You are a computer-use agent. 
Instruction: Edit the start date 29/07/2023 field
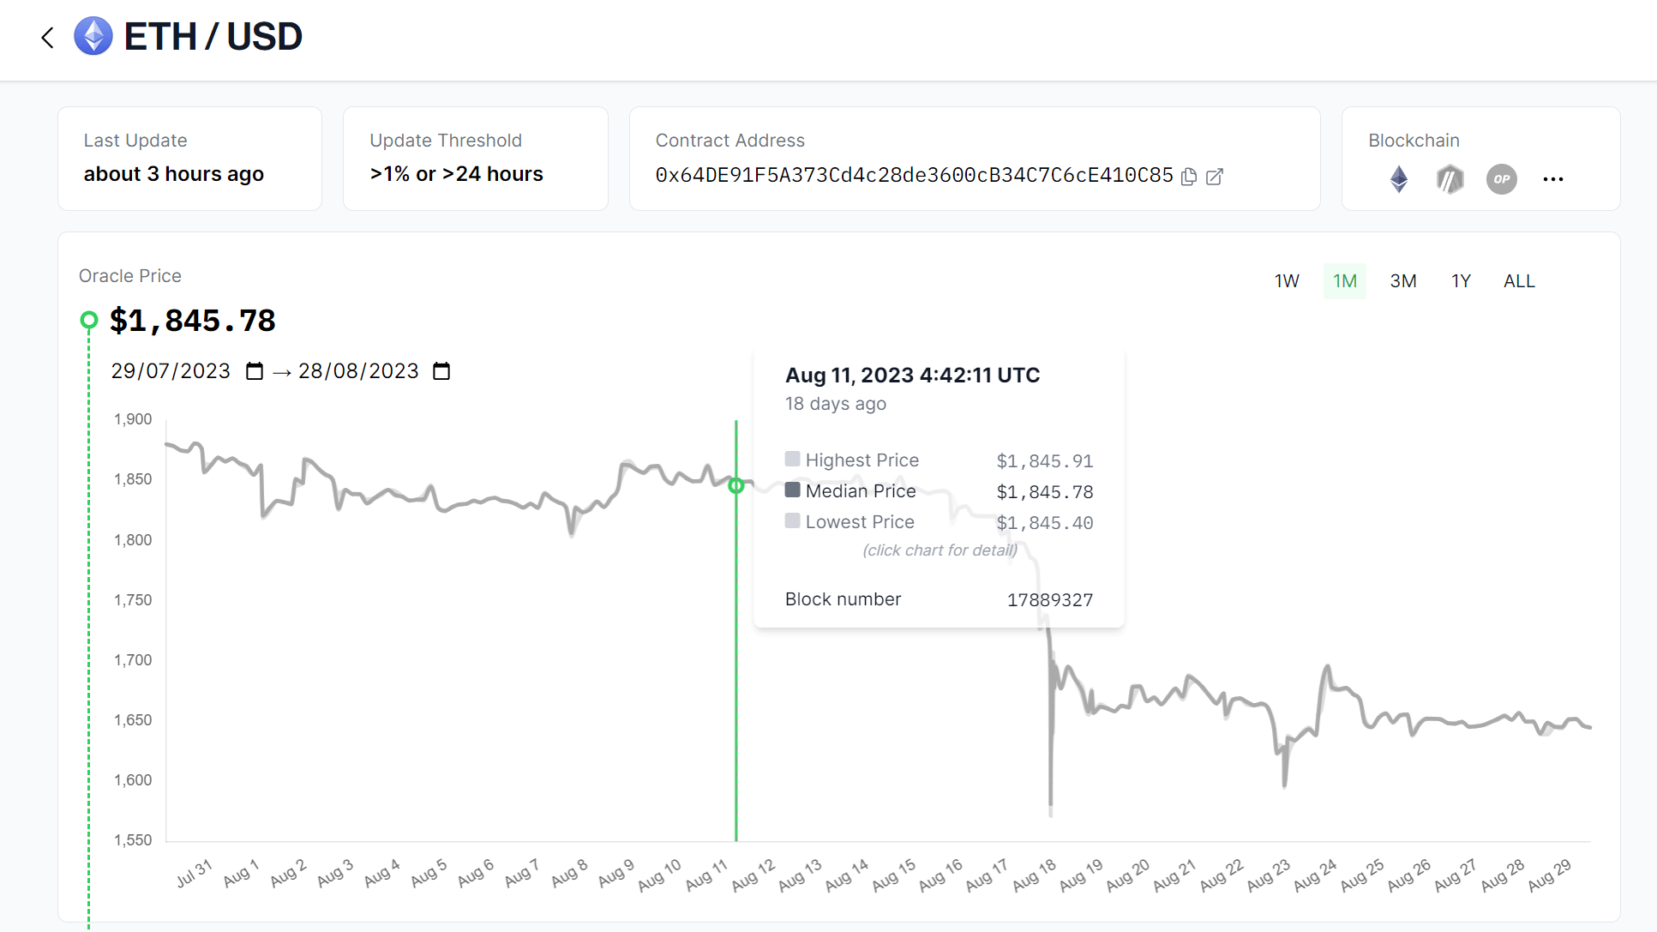coord(171,371)
